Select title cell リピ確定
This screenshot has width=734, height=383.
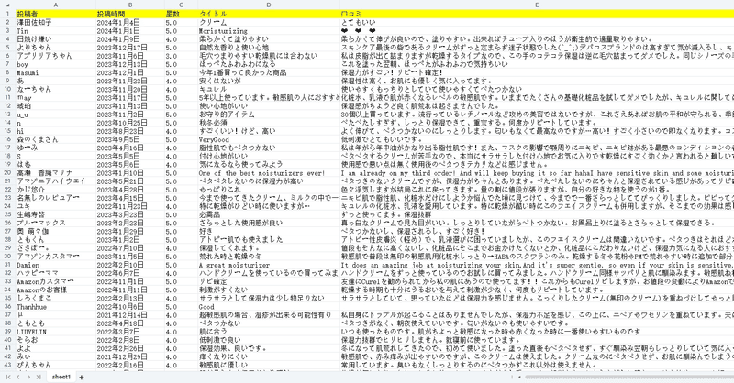click(269, 281)
